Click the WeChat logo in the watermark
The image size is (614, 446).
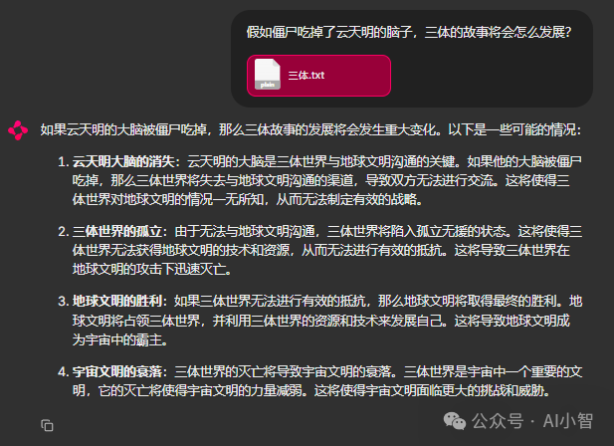point(454,421)
